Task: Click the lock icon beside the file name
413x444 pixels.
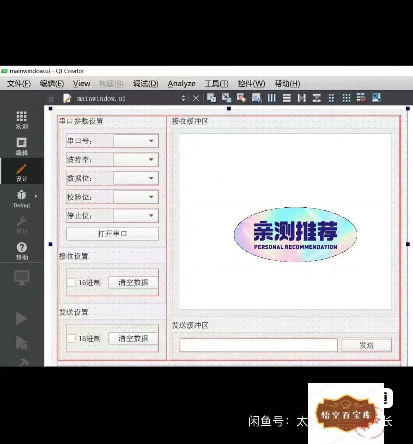Action: coord(52,98)
